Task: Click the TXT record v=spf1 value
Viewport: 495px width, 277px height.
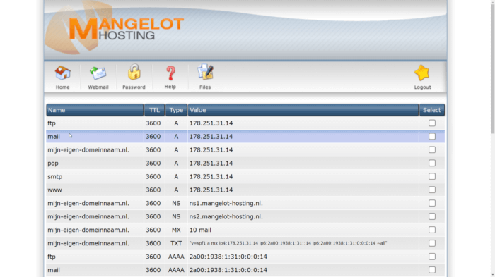Action: (288, 243)
